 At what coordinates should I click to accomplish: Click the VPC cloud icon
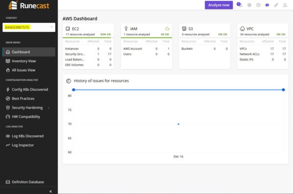pyautogui.click(x=242, y=29)
